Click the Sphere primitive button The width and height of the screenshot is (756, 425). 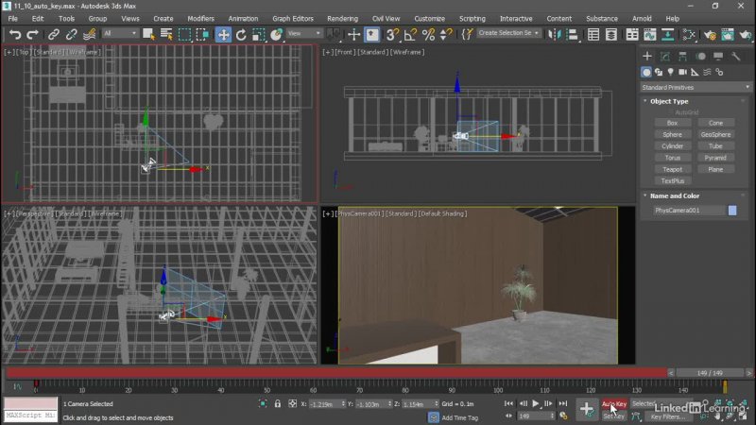pyautogui.click(x=673, y=134)
